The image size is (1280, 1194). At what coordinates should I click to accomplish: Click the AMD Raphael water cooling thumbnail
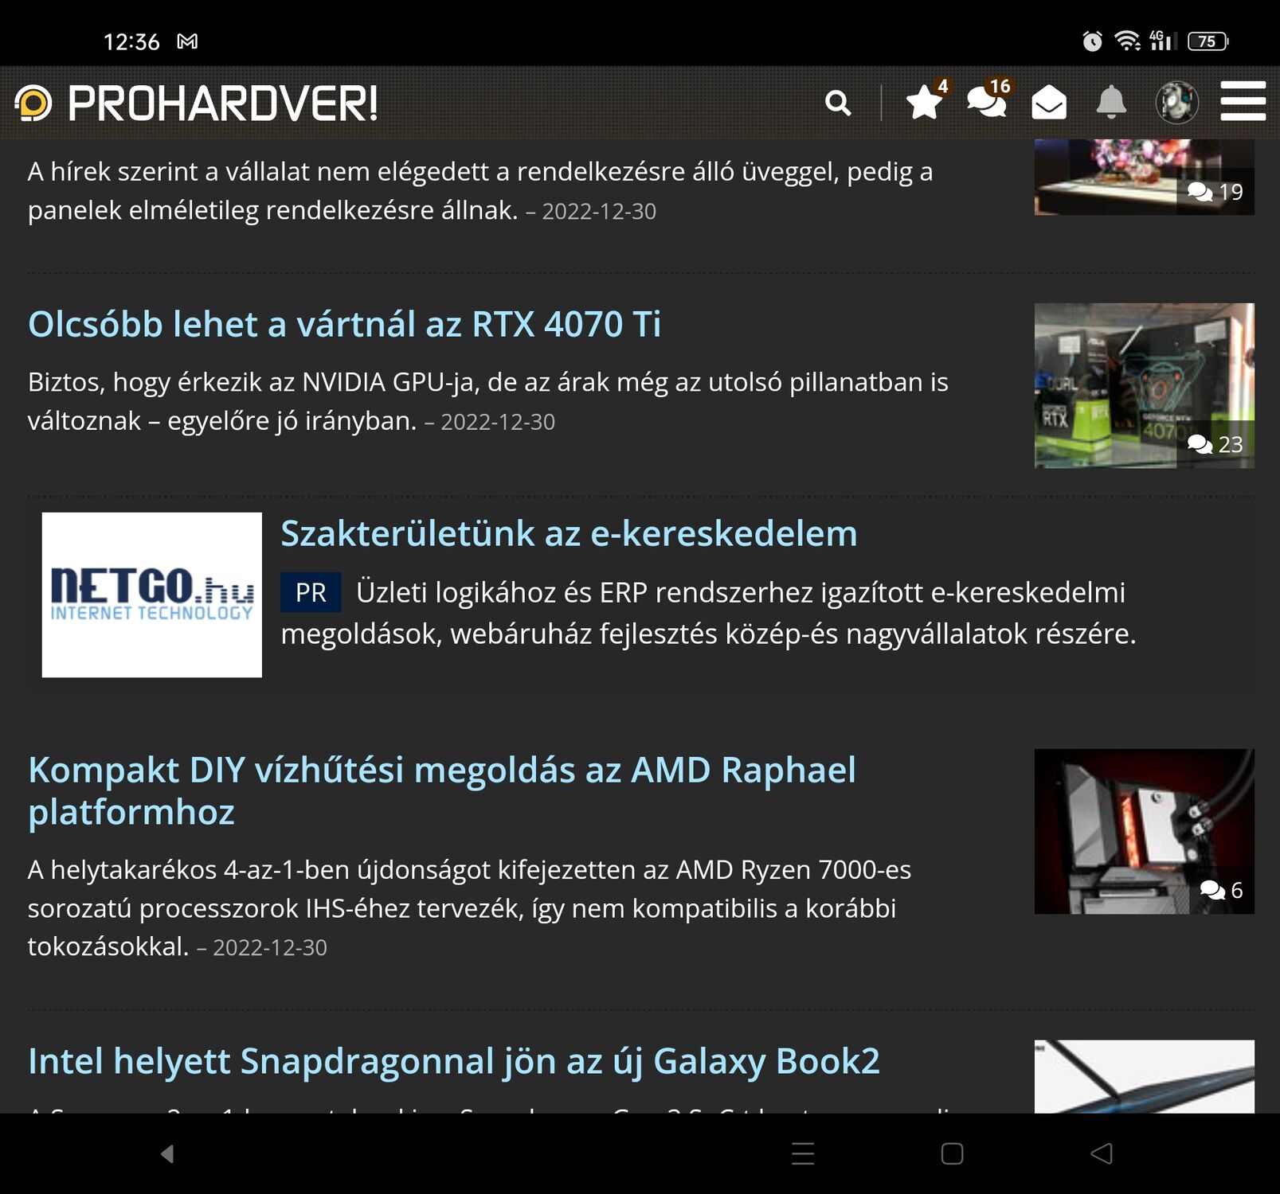coord(1144,831)
